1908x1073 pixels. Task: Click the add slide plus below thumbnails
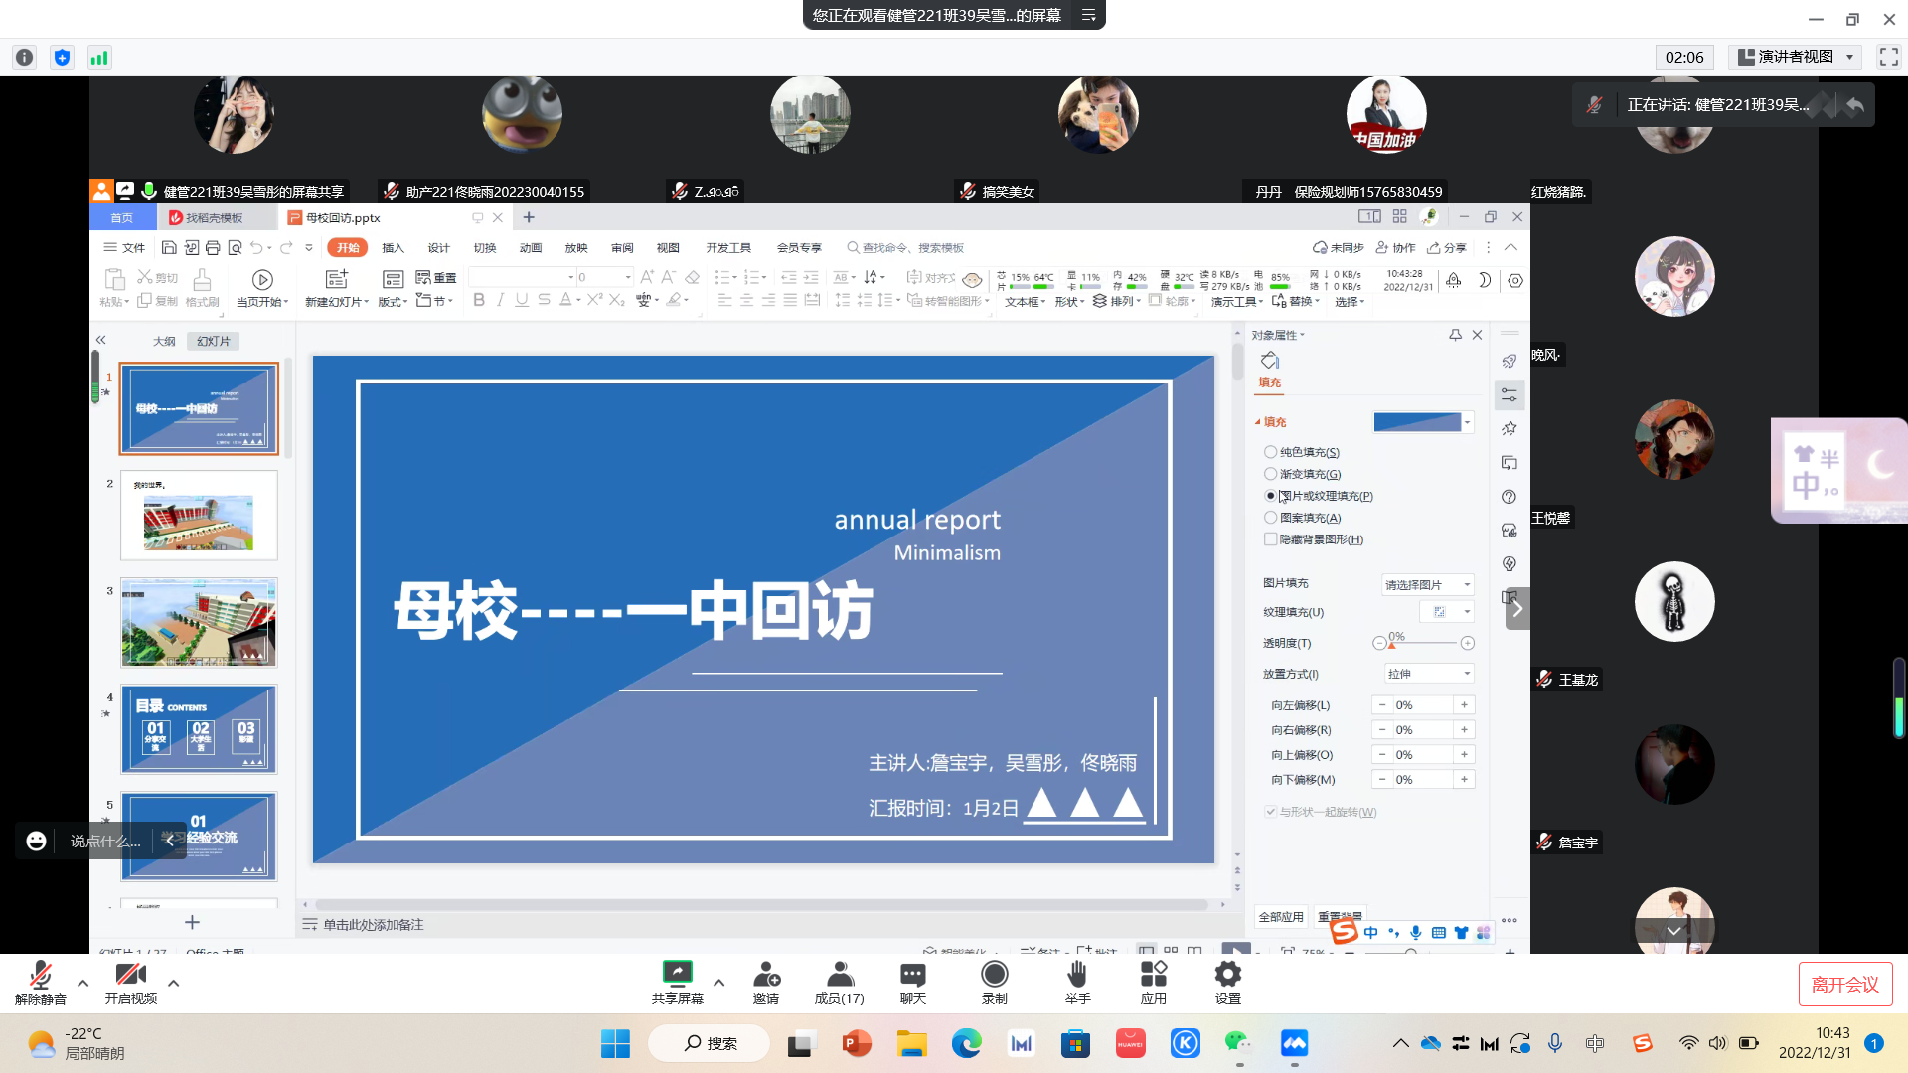click(192, 922)
